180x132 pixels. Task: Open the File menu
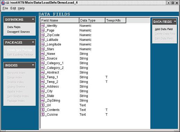[x=5, y=8]
